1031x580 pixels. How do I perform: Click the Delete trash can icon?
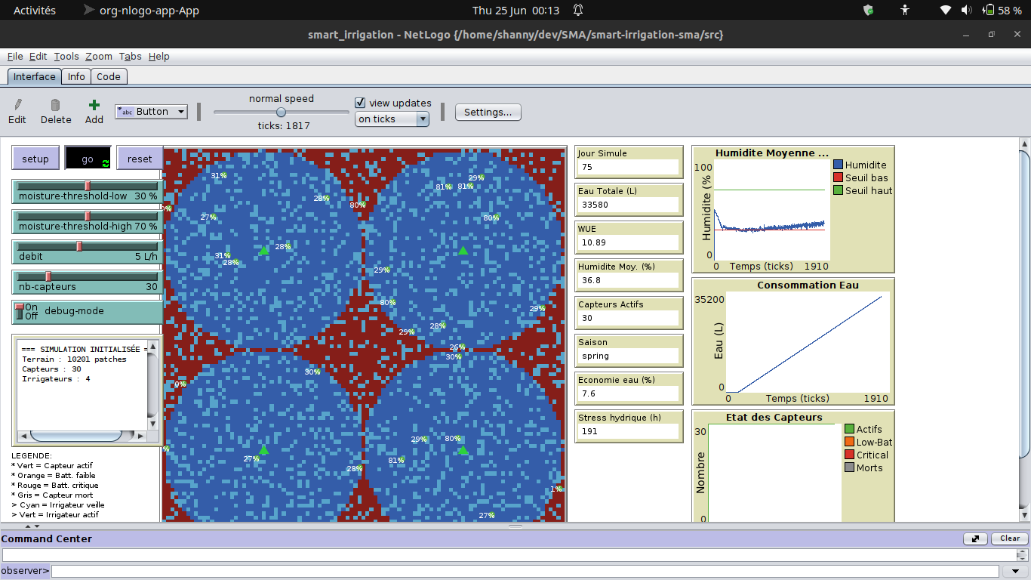tap(55, 105)
